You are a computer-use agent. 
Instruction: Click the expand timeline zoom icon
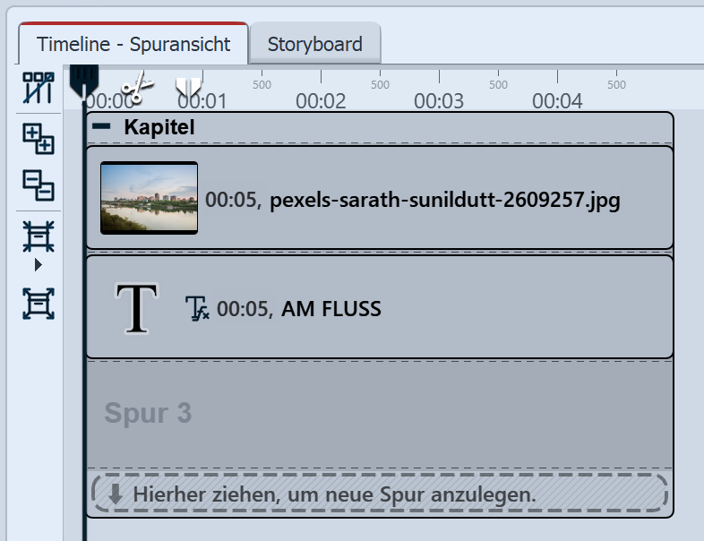(x=39, y=304)
